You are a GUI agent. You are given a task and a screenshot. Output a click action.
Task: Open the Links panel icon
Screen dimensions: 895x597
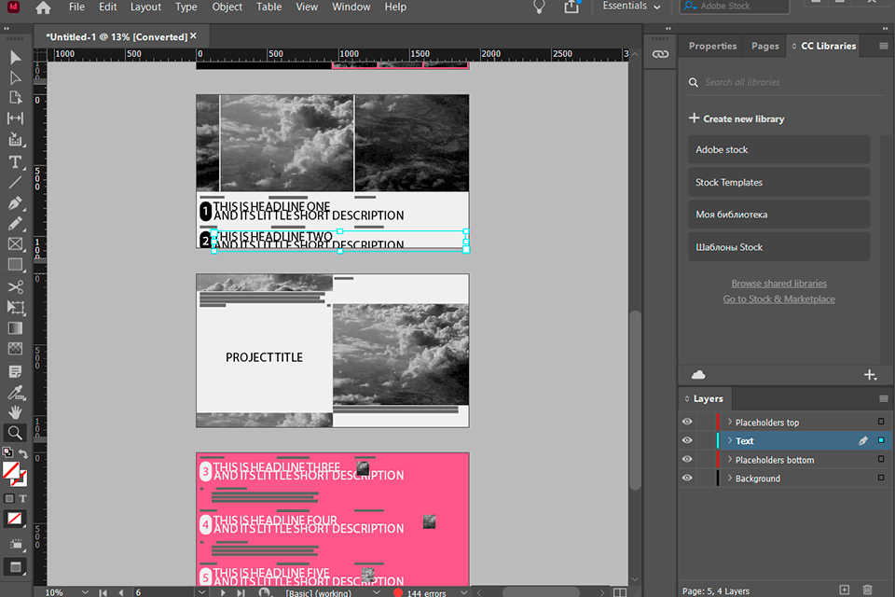660,54
